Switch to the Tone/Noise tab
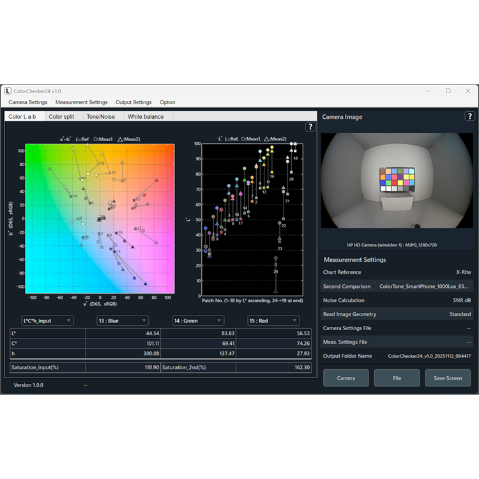479x479 pixels. tap(101, 117)
